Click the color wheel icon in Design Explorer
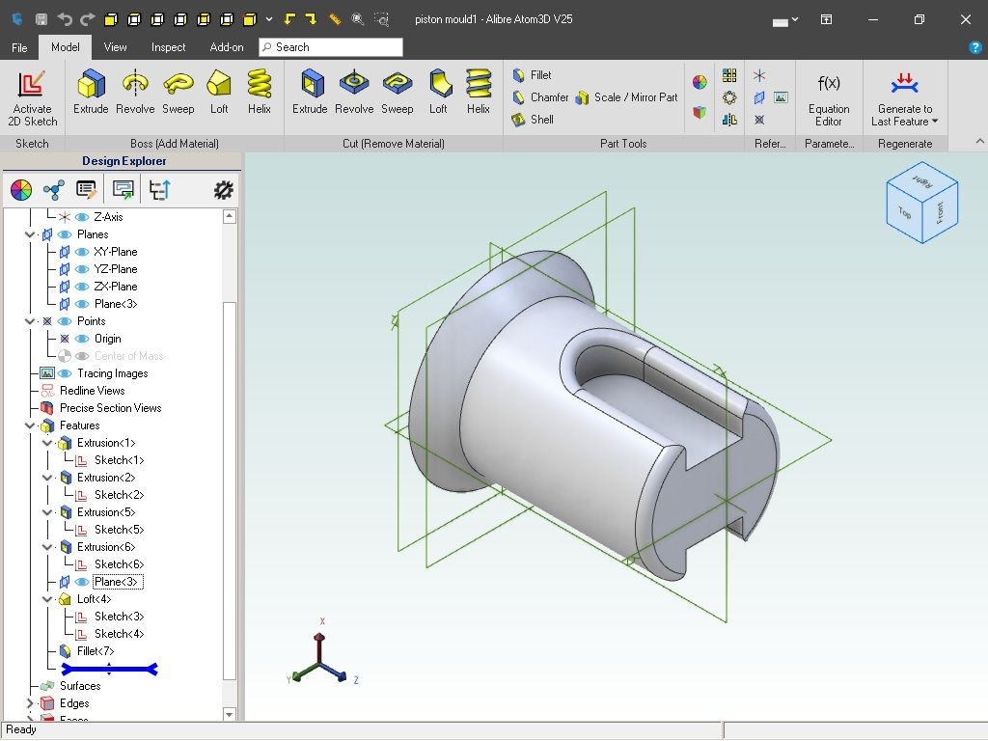This screenshot has height=741, width=988. coord(21,190)
